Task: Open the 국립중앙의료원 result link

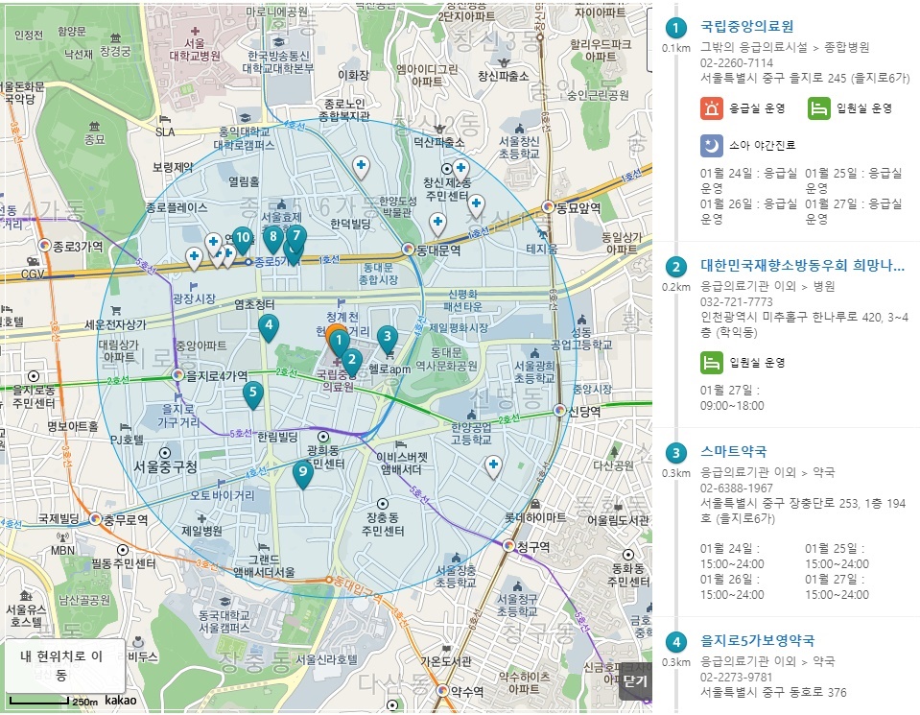Action: click(x=747, y=27)
